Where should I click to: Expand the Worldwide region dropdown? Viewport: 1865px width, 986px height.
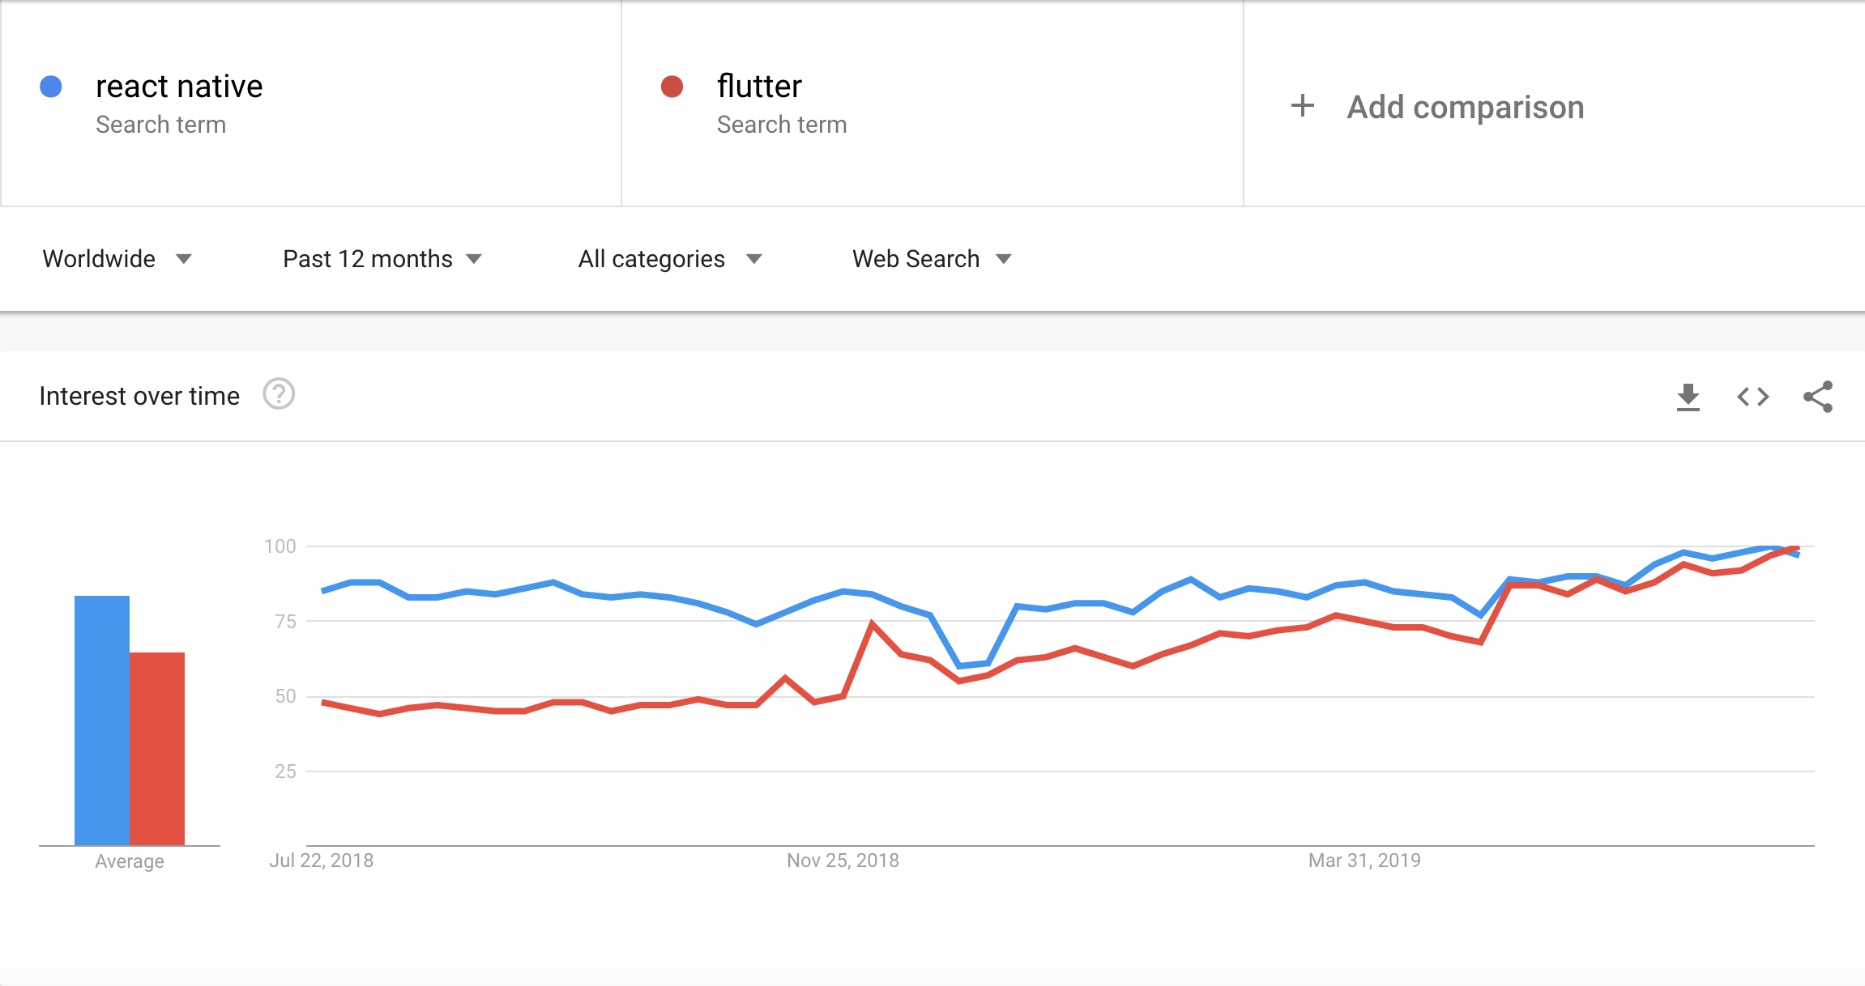[x=117, y=259]
